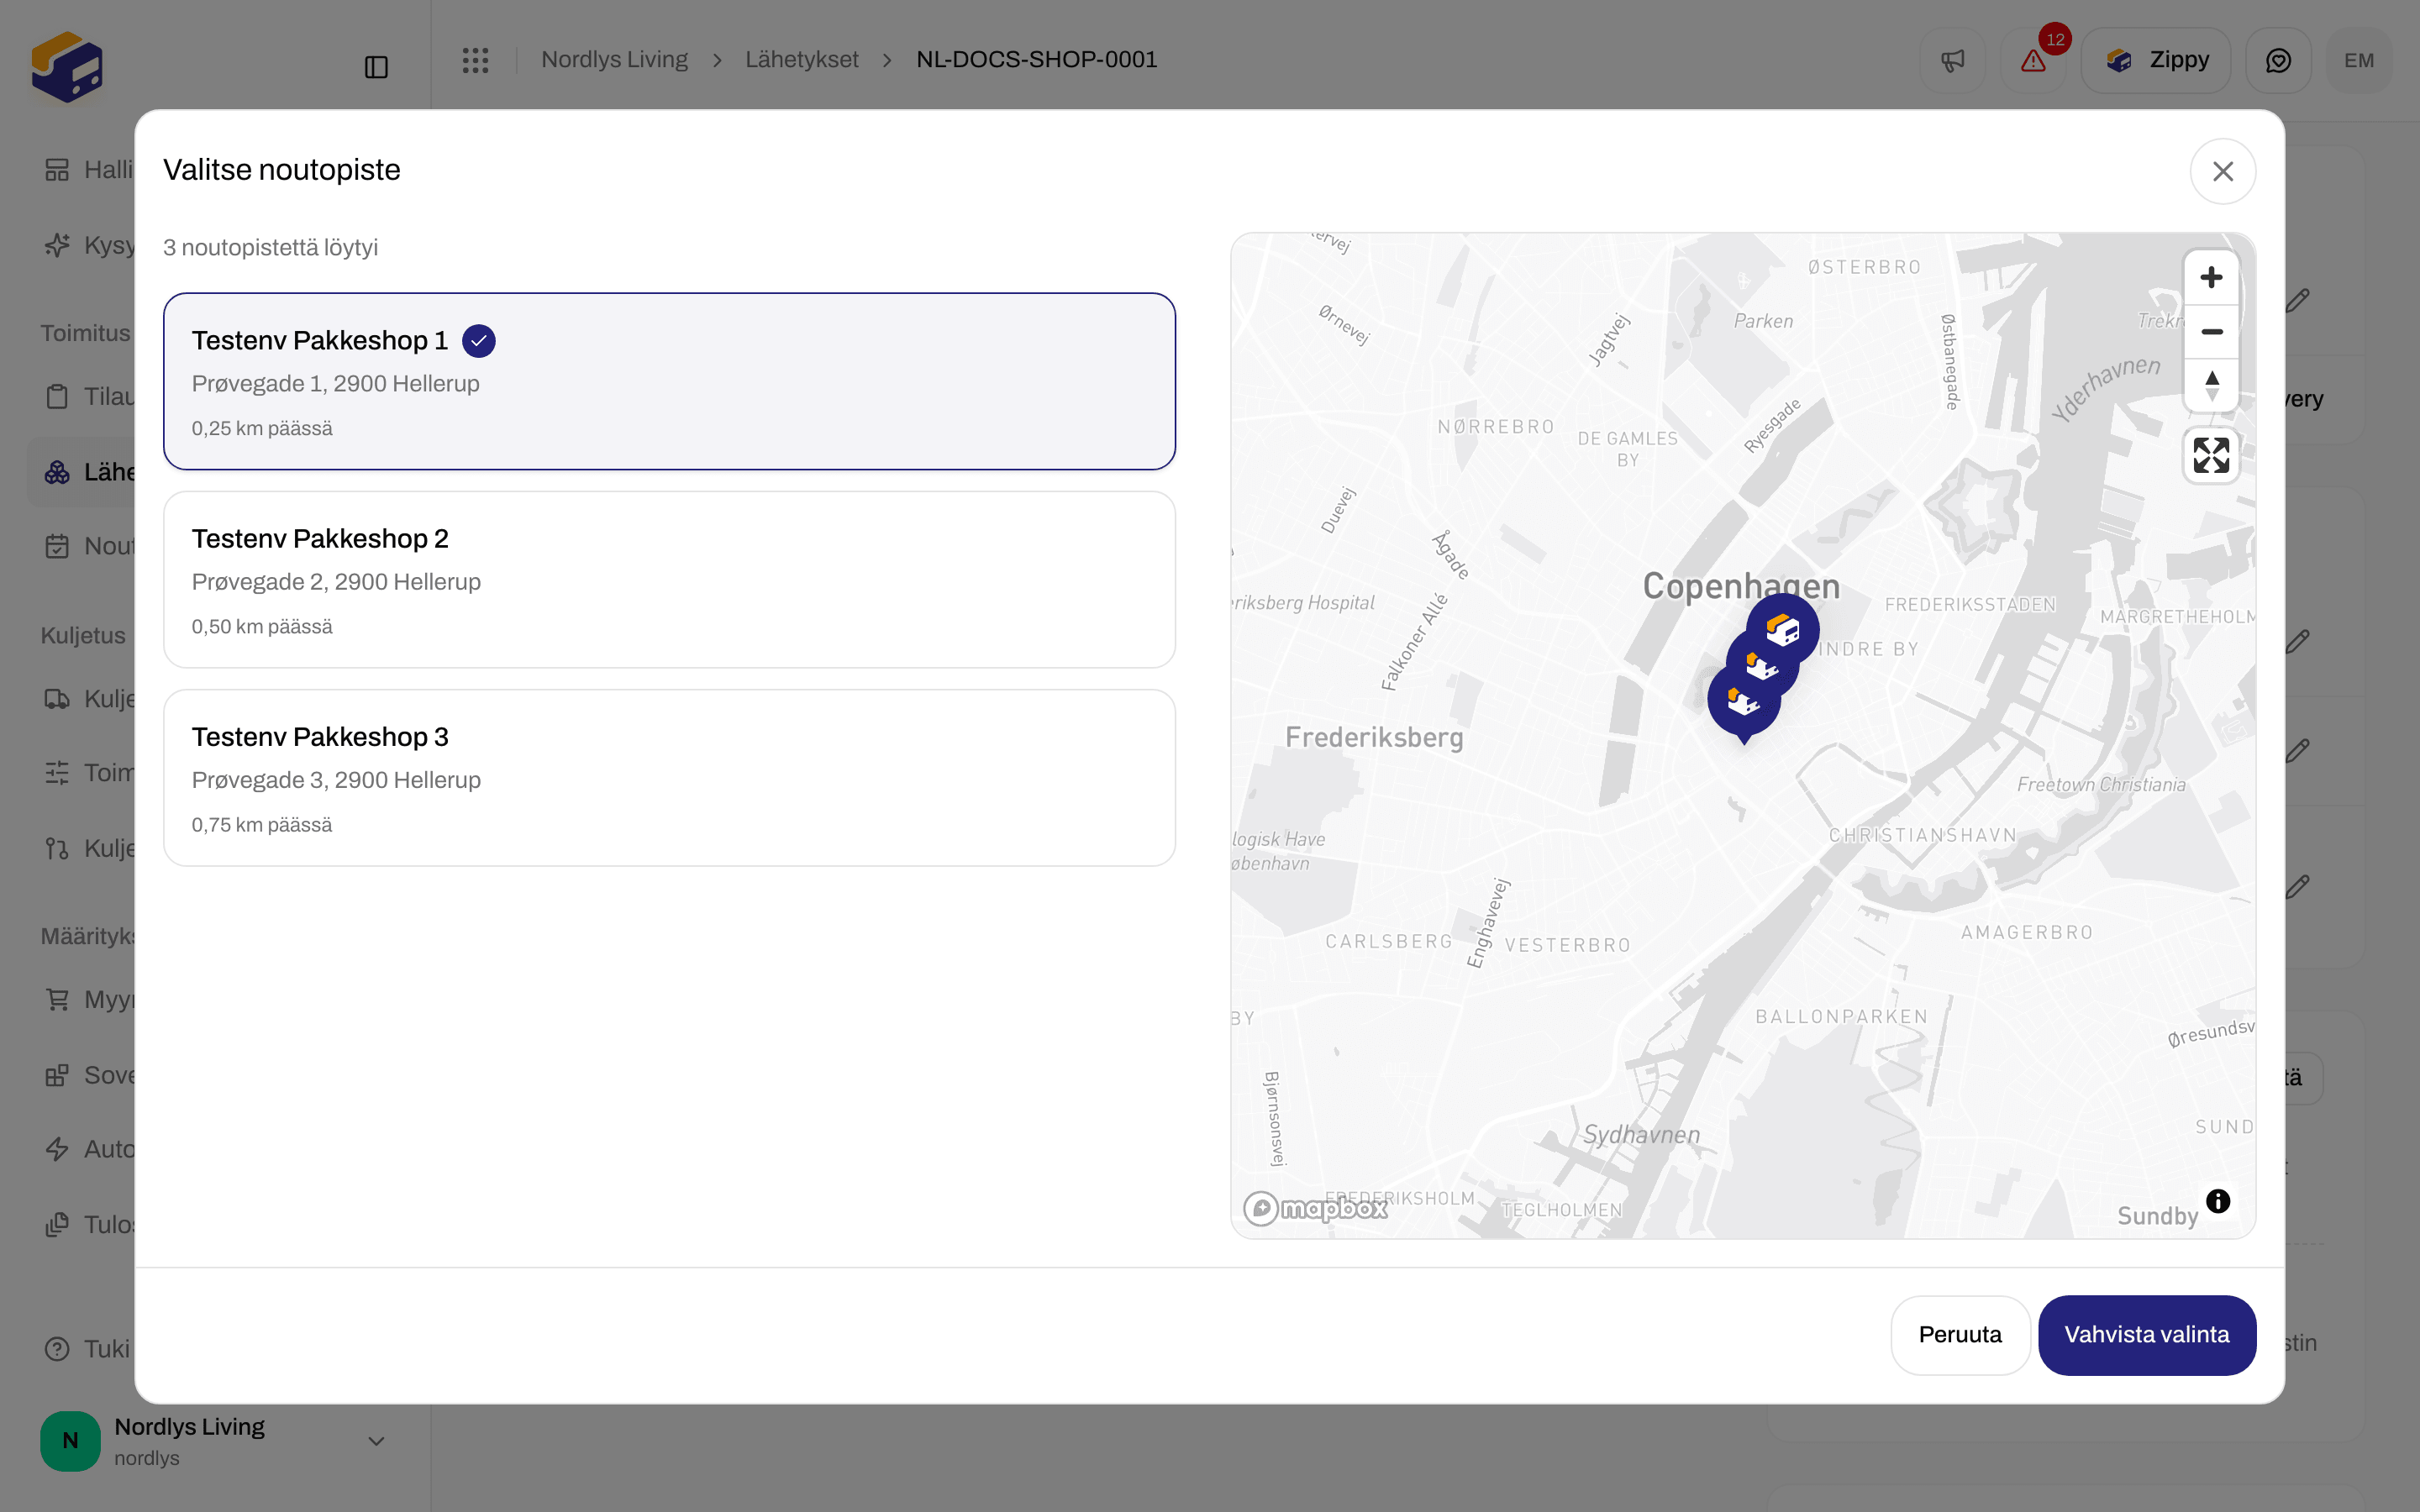Open Tuki support in sidebar
The image size is (2420, 1512).
tap(88, 1348)
